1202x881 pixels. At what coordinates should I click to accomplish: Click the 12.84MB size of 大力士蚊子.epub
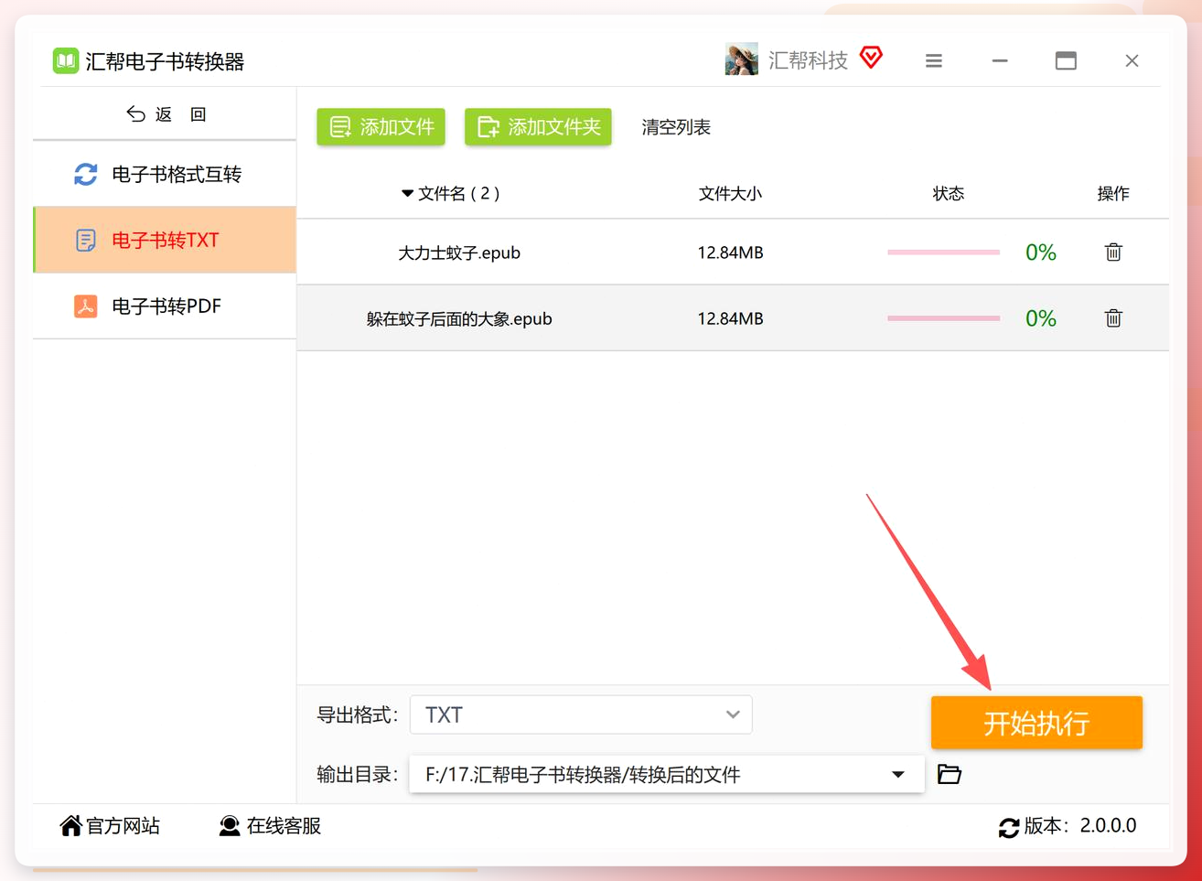[x=730, y=252]
